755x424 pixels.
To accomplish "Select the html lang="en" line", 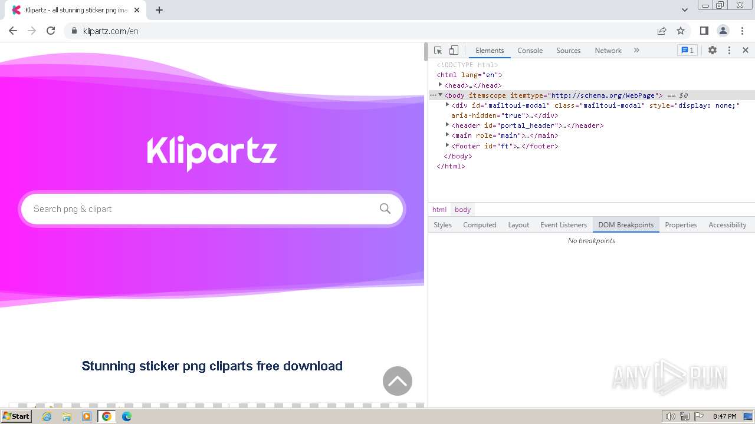I will coord(470,75).
